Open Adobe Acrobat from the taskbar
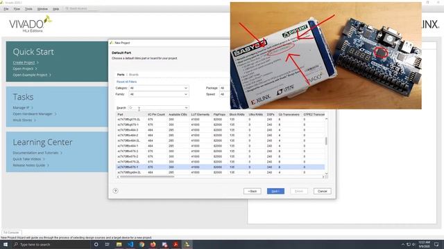 176,244
